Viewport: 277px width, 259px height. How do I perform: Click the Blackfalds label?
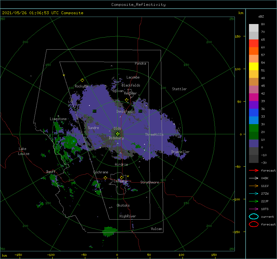[x=131, y=85]
